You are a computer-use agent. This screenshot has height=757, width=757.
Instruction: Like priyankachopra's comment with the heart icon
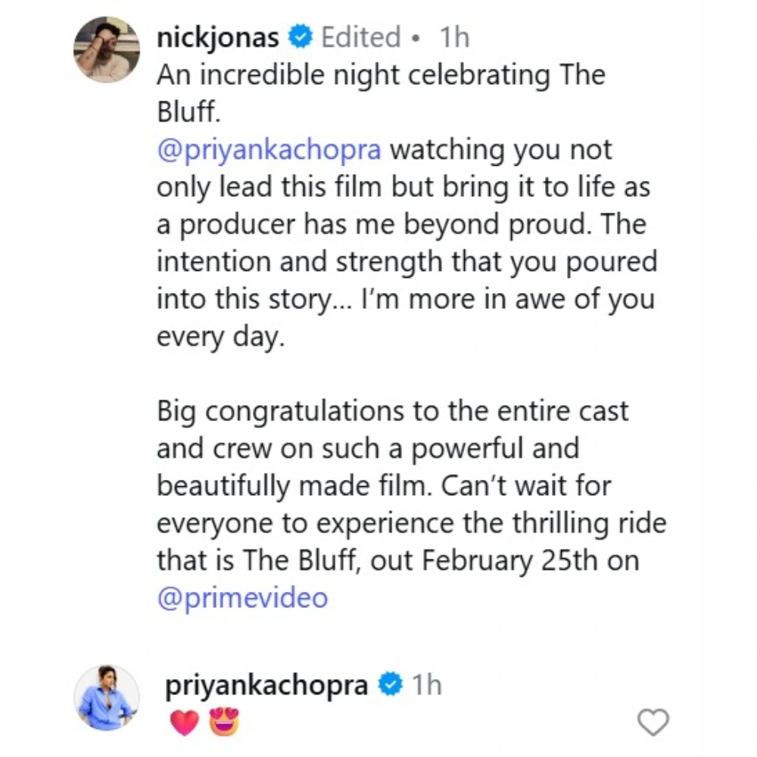pyautogui.click(x=653, y=724)
